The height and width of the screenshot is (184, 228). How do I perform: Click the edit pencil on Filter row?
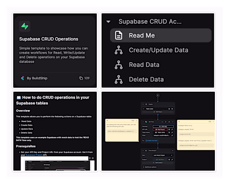point(172,136)
